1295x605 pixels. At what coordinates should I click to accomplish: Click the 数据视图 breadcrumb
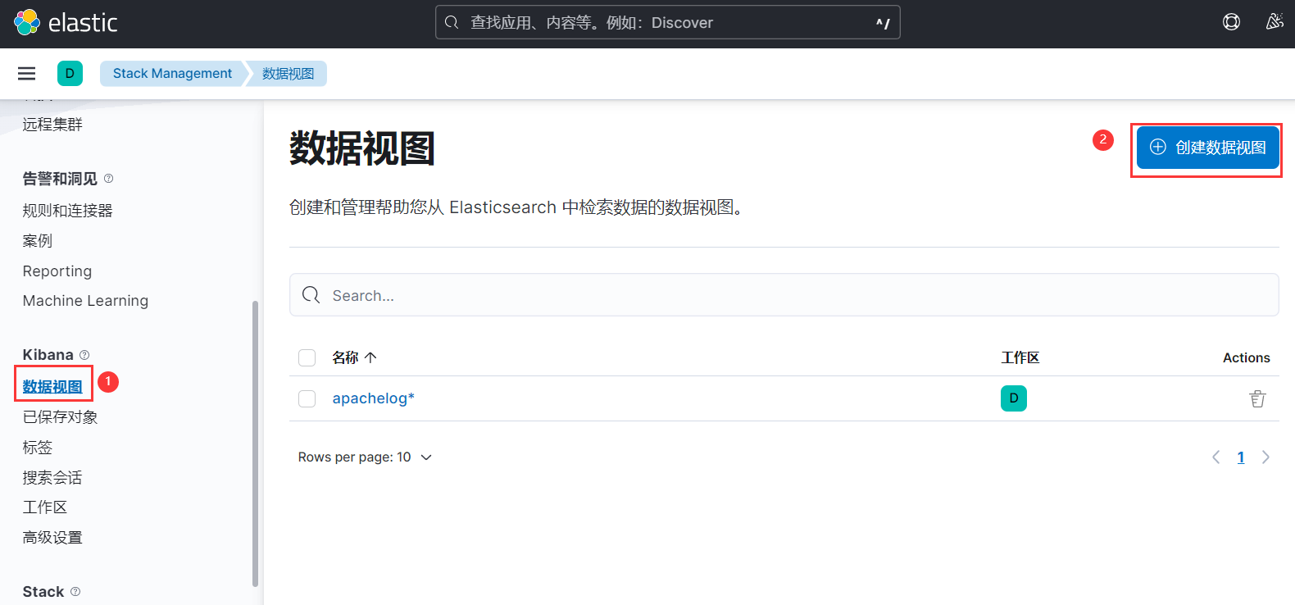coord(288,74)
